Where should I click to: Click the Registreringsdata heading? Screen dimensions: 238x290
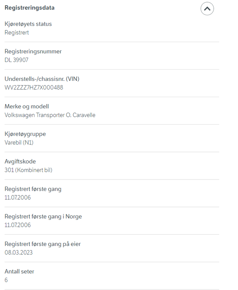[x=30, y=8]
